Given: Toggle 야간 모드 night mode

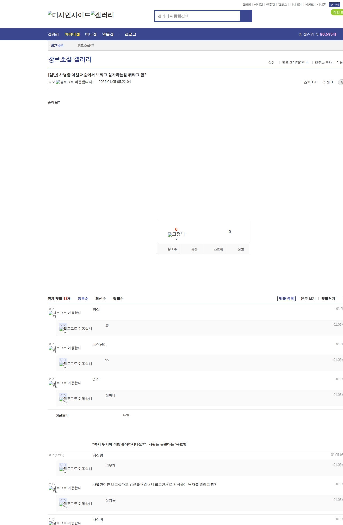Looking at the screenshot, I should pos(337,13).
